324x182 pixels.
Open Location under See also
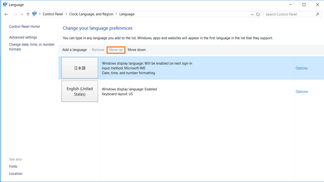click(16, 173)
